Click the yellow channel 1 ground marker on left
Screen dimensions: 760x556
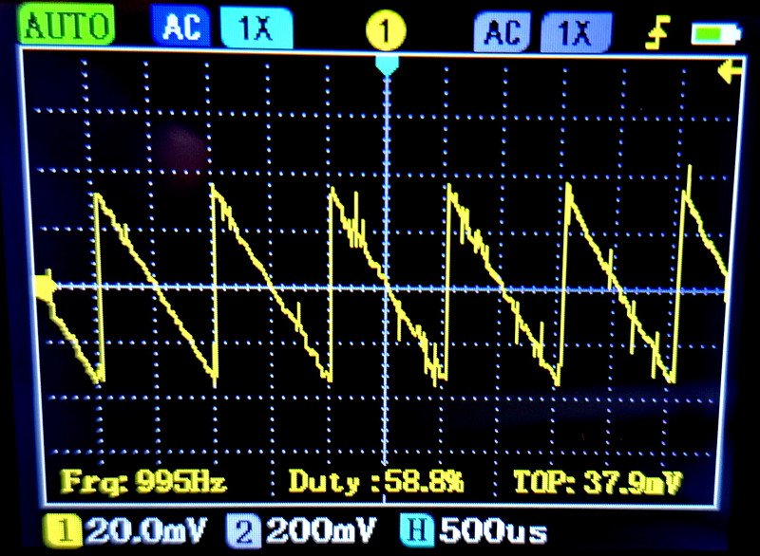pyautogui.click(x=44, y=286)
